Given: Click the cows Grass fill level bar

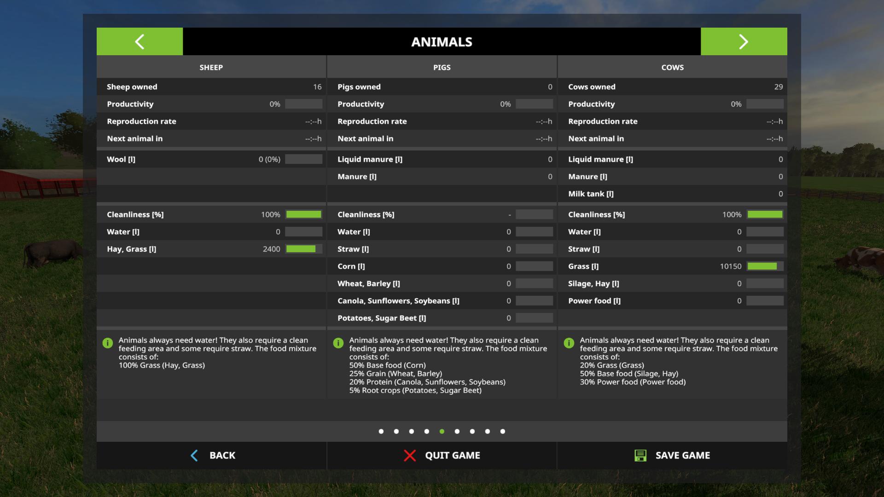Looking at the screenshot, I should pyautogui.click(x=765, y=266).
